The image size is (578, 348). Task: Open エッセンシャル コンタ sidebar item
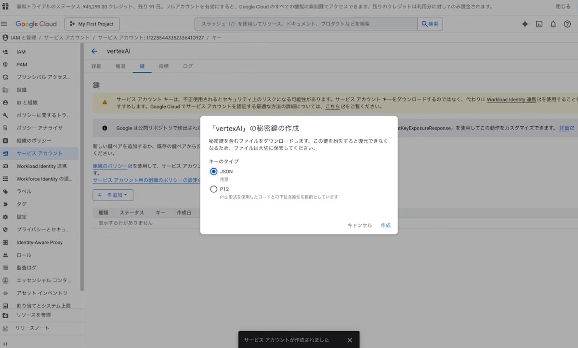click(x=40, y=281)
